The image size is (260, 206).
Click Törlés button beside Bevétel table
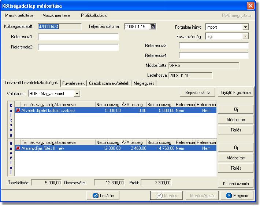coord(235,168)
